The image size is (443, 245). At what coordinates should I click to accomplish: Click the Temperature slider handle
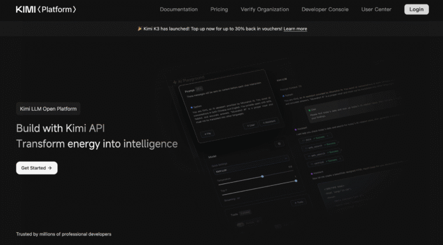(x=262, y=176)
